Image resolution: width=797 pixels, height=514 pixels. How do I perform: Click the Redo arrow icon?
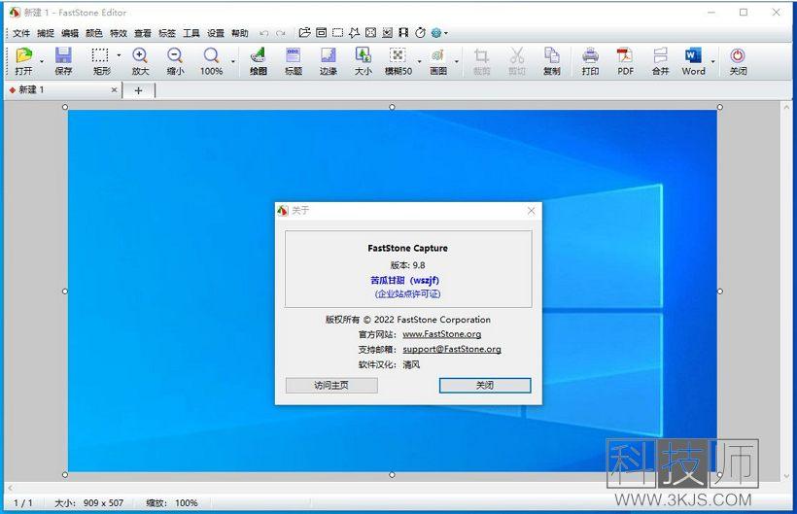point(281,33)
